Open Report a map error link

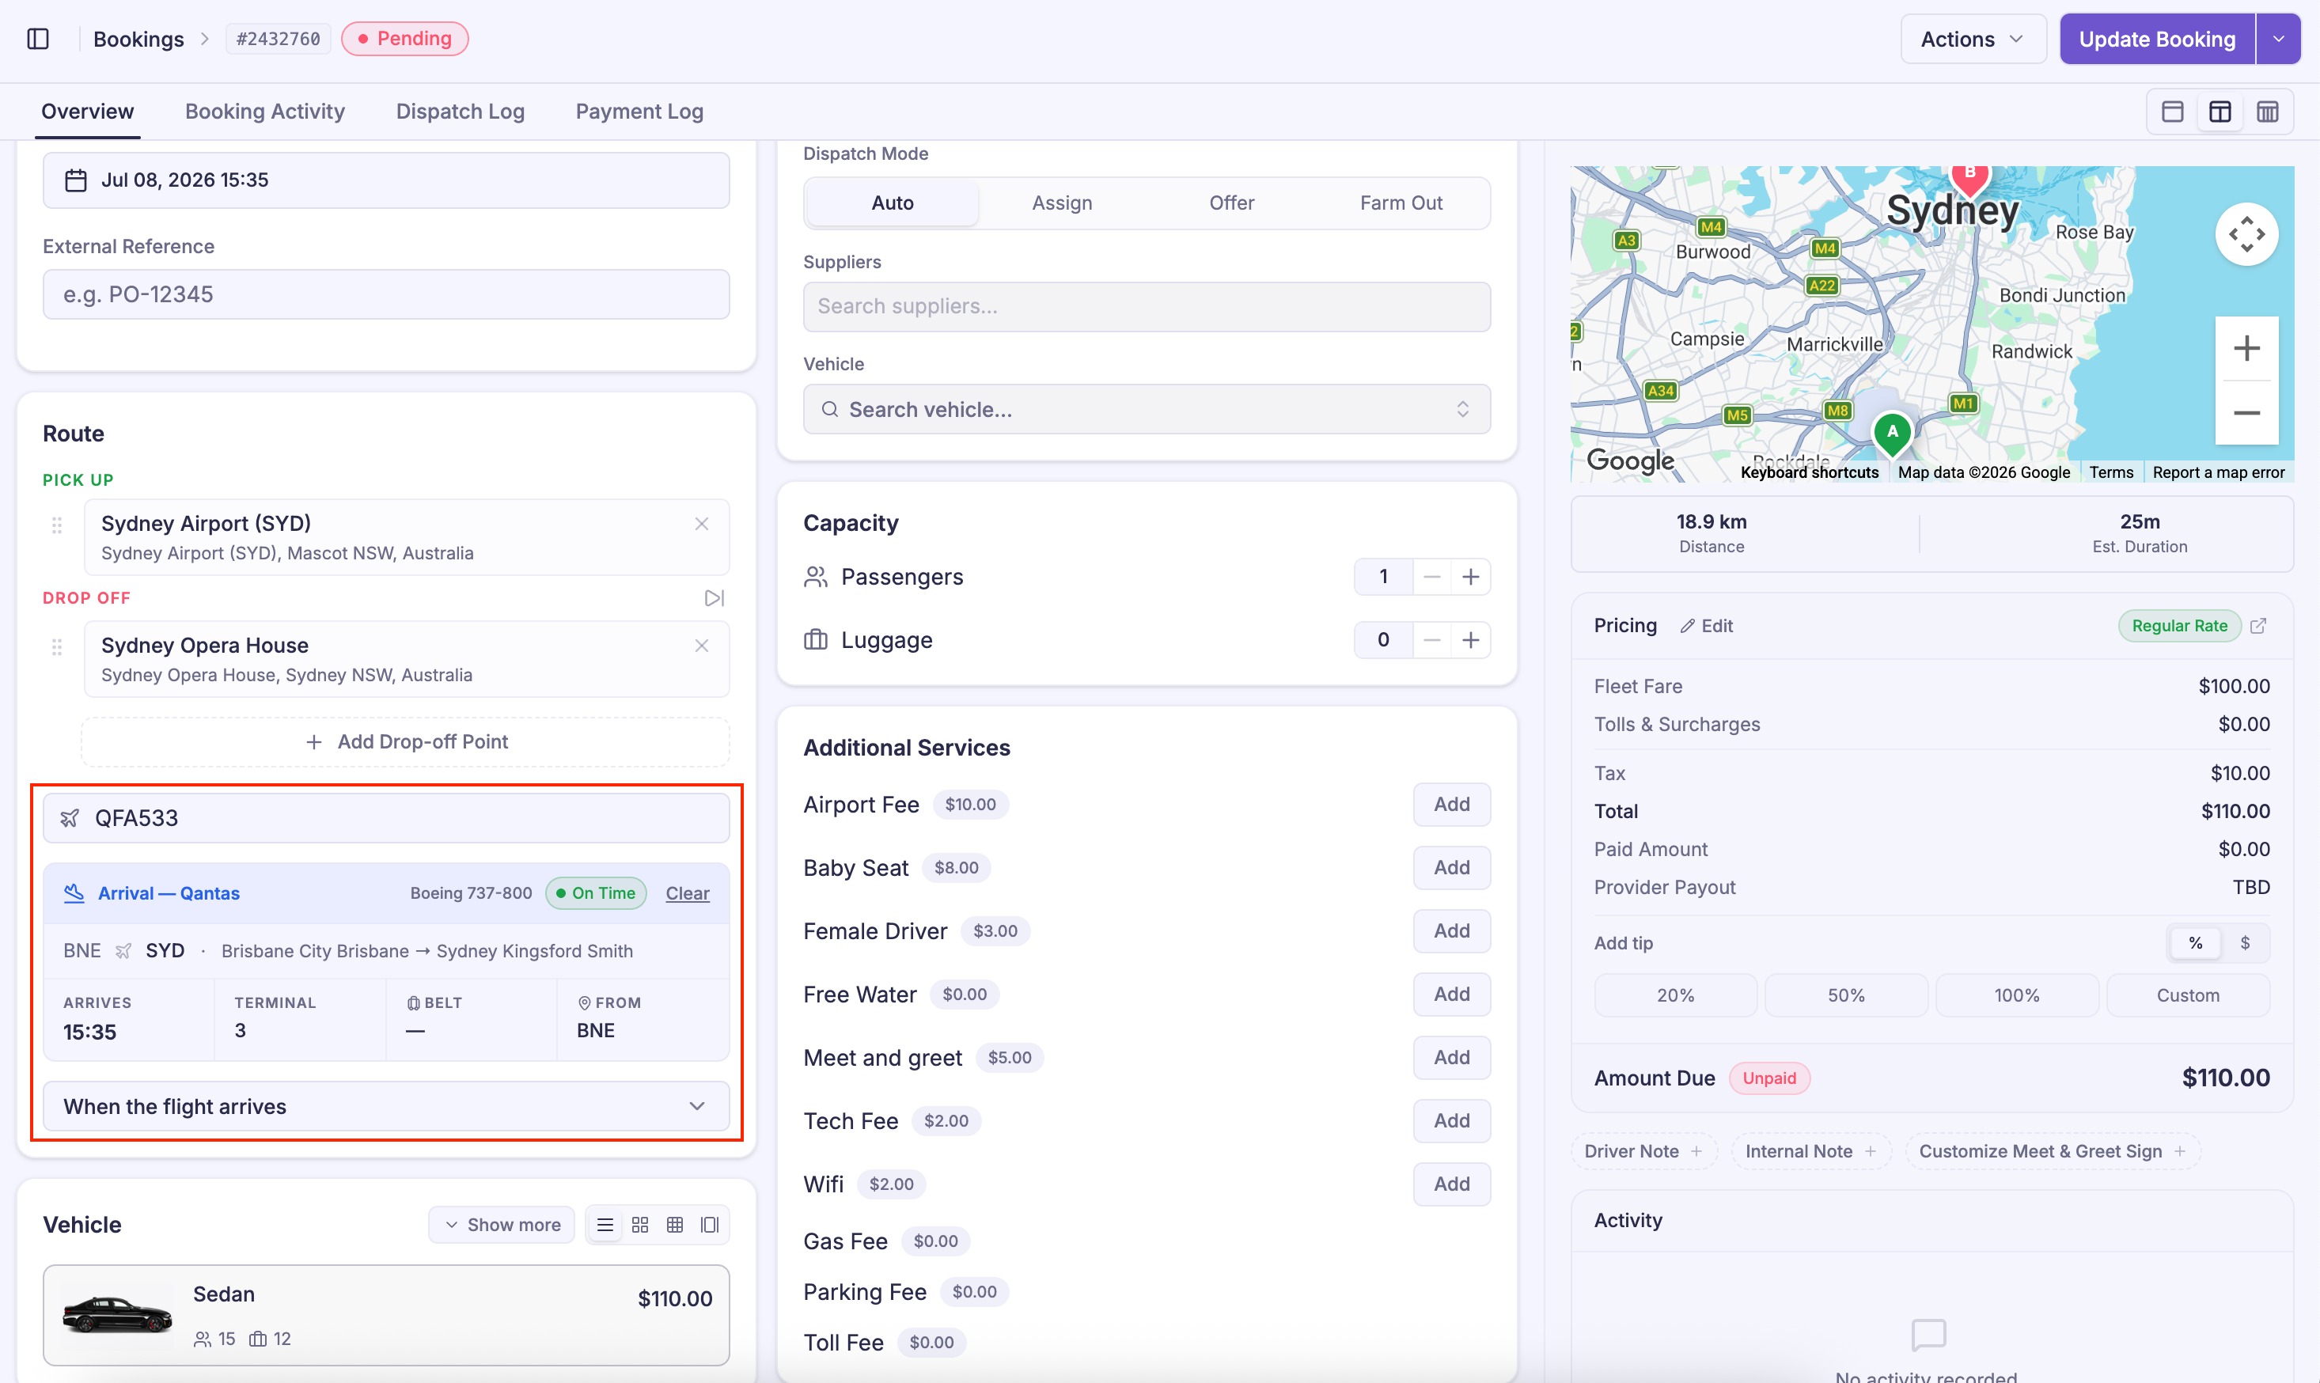(x=2219, y=472)
